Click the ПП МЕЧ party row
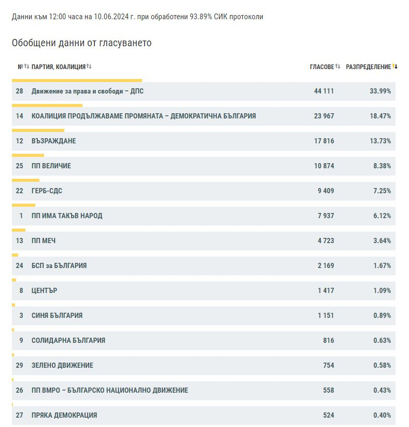 pyautogui.click(x=204, y=241)
